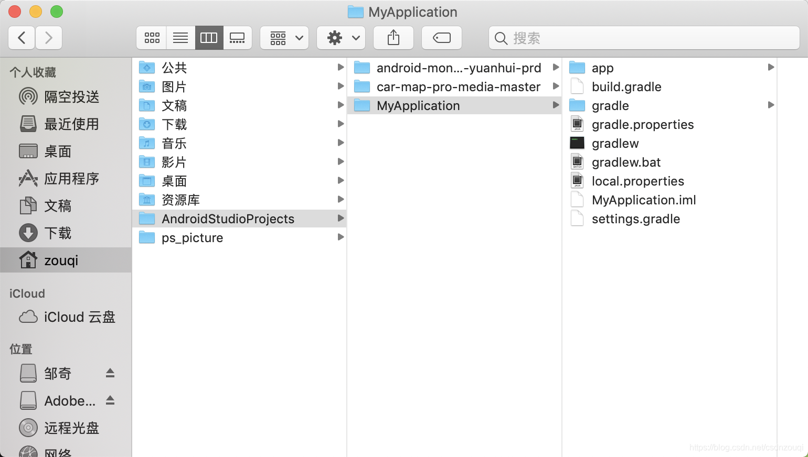Click the Share toolbar button

coord(394,38)
